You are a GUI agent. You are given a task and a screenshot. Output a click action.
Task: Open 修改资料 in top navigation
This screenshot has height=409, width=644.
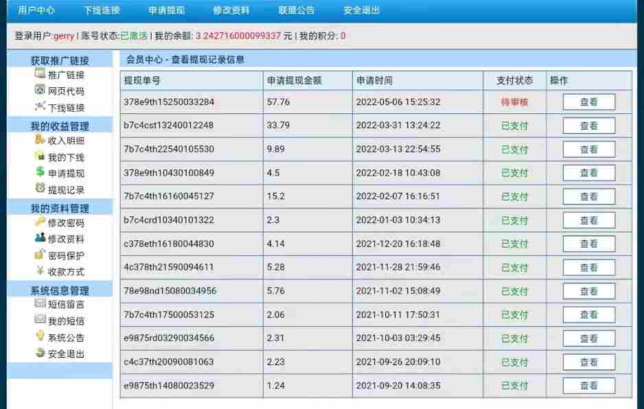click(x=231, y=10)
